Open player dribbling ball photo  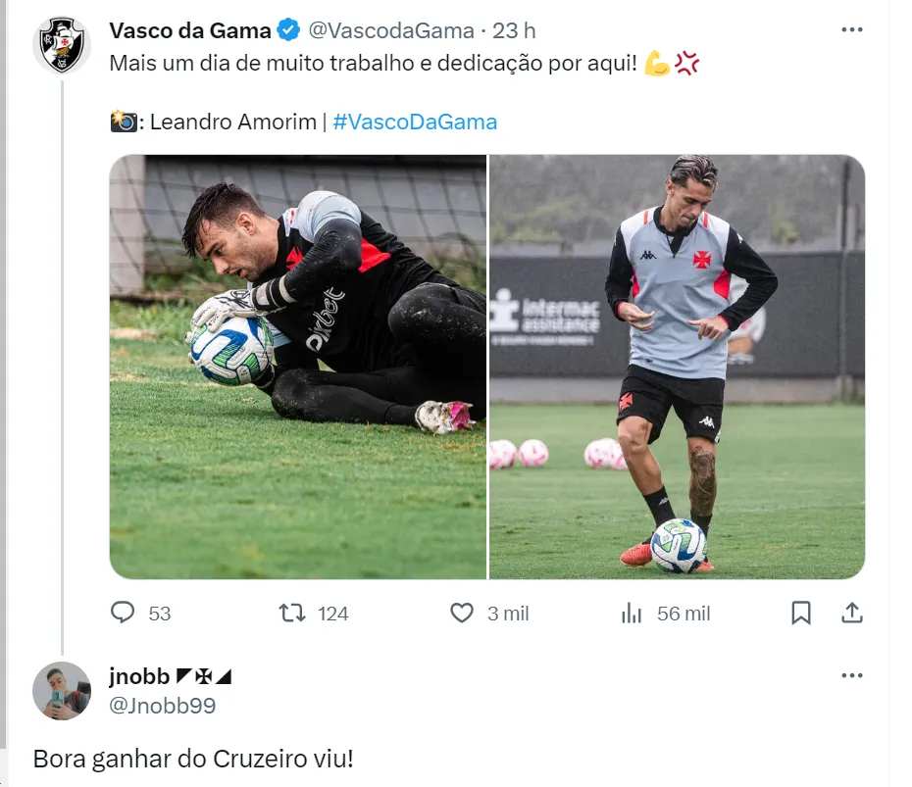677,367
